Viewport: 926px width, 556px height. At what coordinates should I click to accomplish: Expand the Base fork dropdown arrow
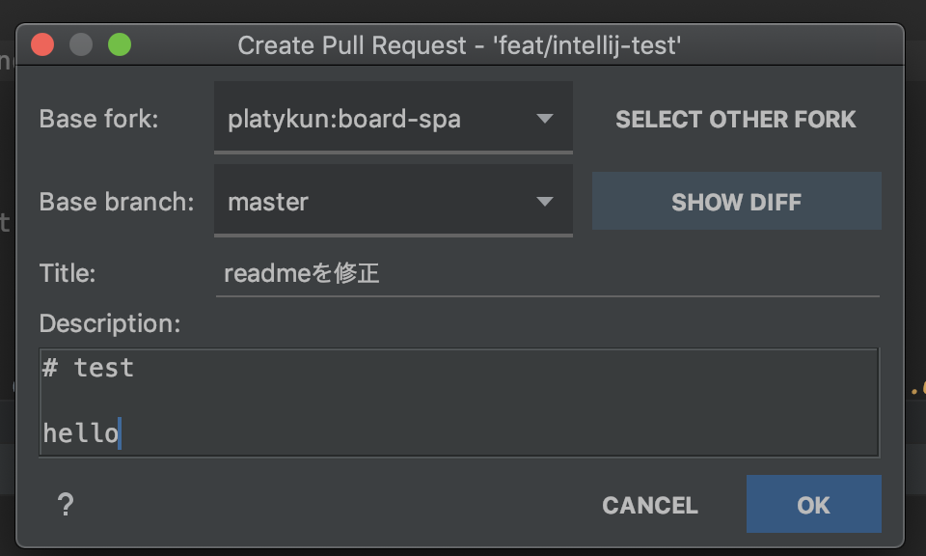point(544,119)
